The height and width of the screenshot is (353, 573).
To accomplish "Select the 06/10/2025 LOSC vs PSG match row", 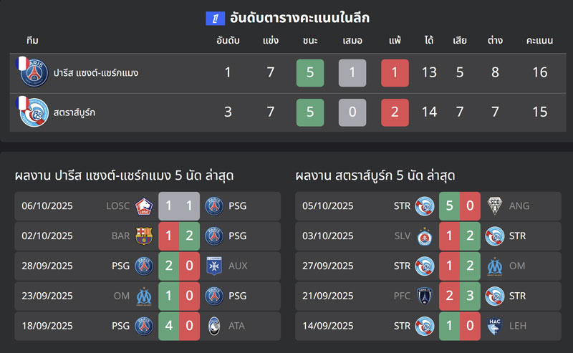I will [x=148, y=206].
